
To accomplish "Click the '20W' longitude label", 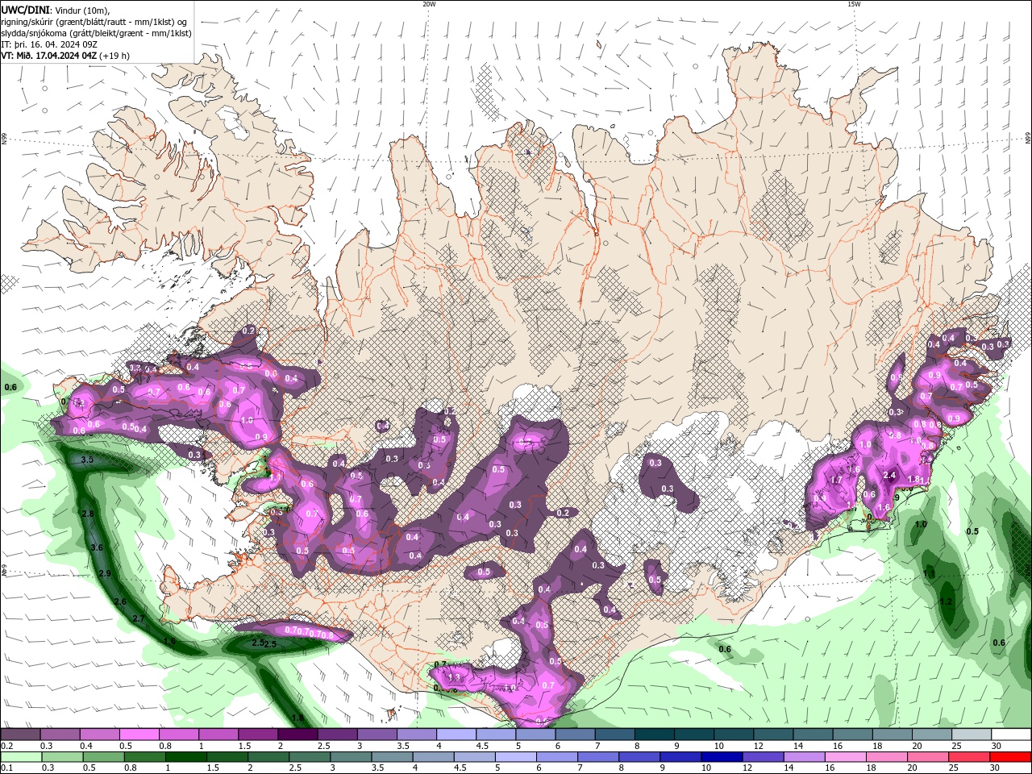I will (x=429, y=3).
